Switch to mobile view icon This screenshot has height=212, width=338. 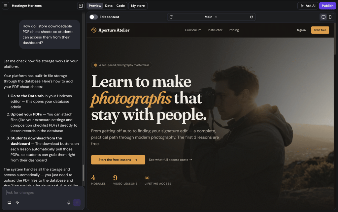330,17
